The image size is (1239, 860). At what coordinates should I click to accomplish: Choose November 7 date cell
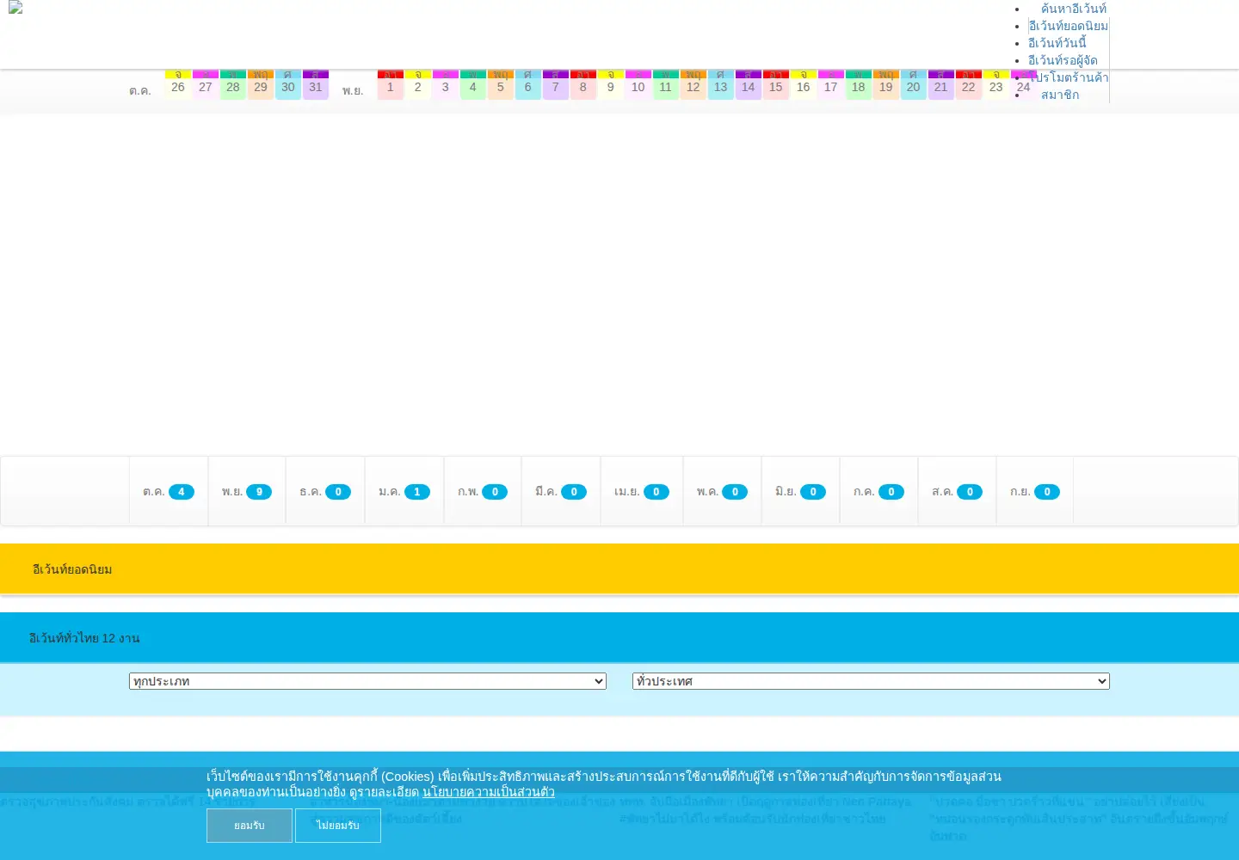556,85
